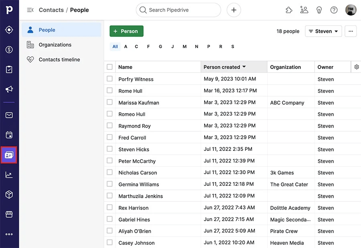Check the checkbox next to Marissa Kaufman
This screenshot has height=248, width=361.
click(x=110, y=102)
